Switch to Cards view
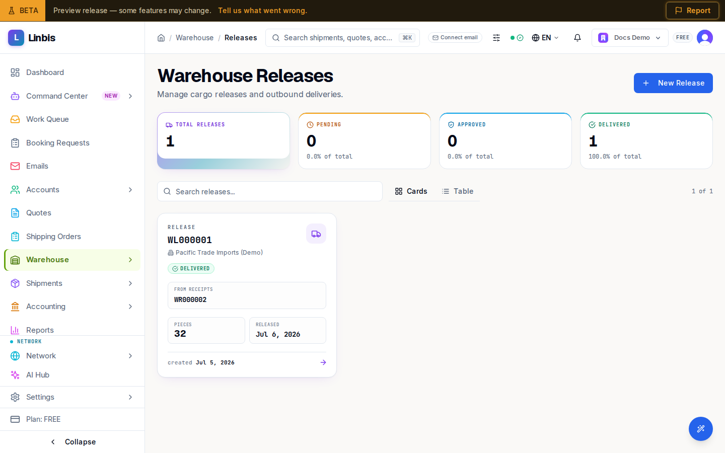This screenshot has height=453, width=725. (x=411, y=191)
